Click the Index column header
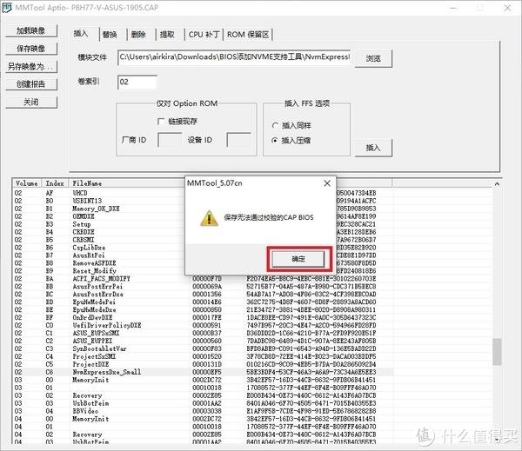 [55, 183]
